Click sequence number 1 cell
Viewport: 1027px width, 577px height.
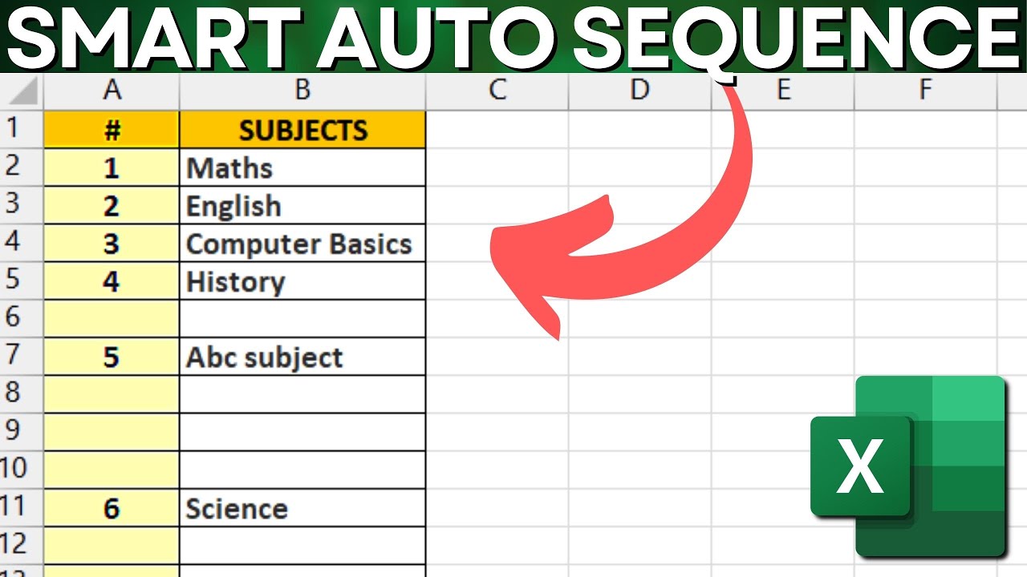point(112,167)
